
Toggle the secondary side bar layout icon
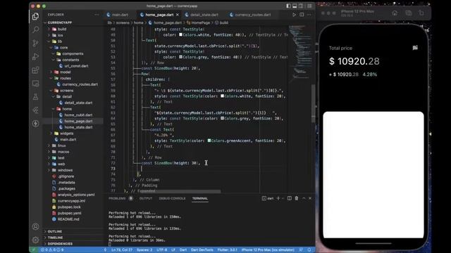coord(301,6)
